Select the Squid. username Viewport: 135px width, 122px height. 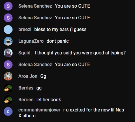coord(25,53)
